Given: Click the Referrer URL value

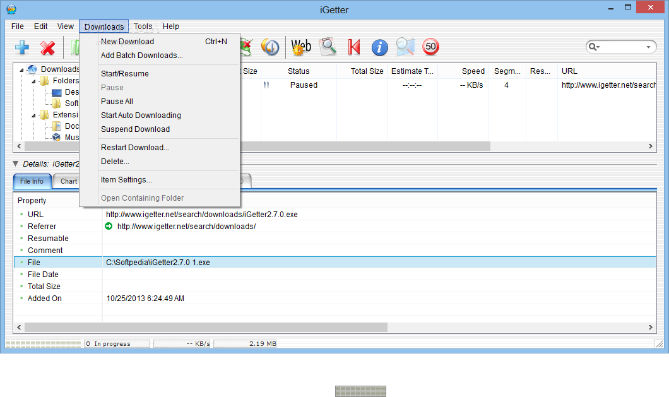Looking at the screenshot, I should (x=186, y=227).
